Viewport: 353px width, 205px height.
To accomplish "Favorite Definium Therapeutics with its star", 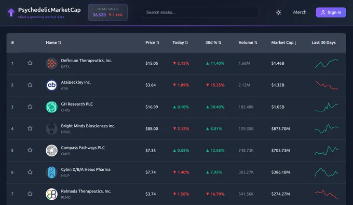I will click(x=30, y=63).
